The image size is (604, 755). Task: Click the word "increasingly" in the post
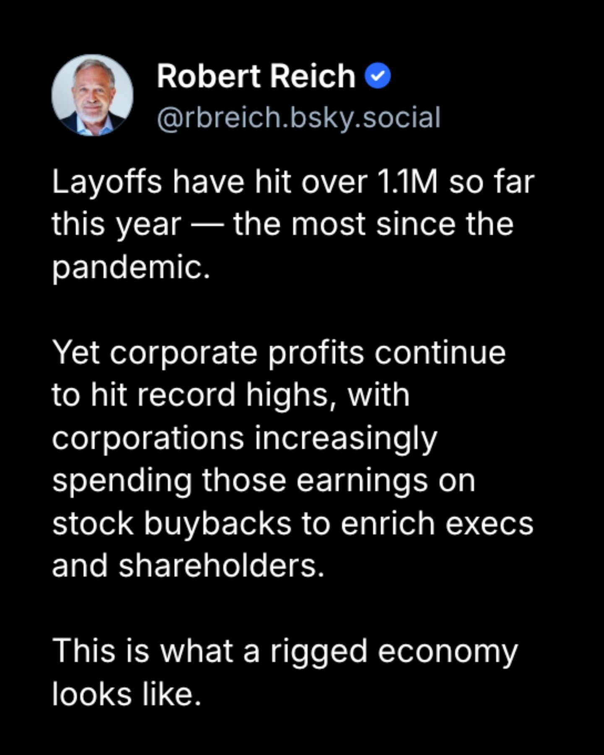pos(346,438)
